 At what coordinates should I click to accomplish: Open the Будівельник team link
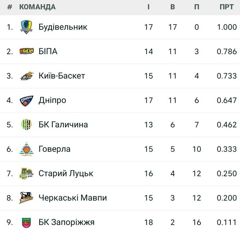pyautogui.click(x=63, y=27)
